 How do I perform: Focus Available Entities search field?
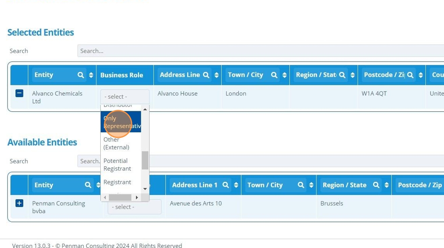[x=260, y=161]
